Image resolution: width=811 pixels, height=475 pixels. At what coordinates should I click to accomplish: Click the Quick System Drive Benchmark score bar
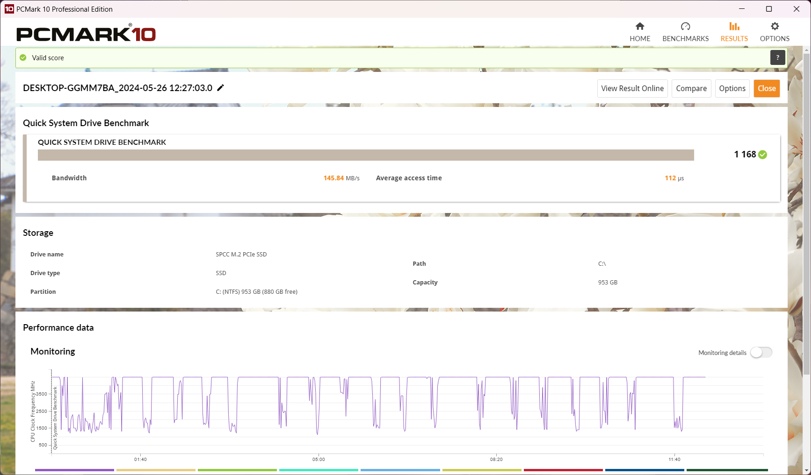[365, 155]
